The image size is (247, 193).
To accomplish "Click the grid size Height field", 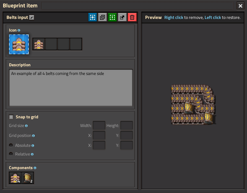I will [127, 125].
